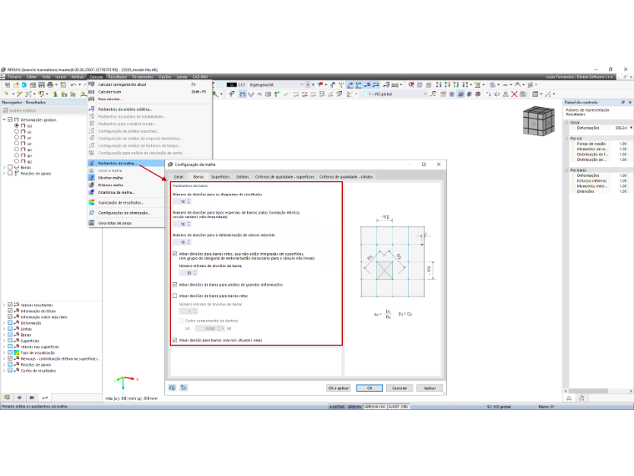
Task: Open the navigator Views tab (eye icon)
Action: [19, 398]
